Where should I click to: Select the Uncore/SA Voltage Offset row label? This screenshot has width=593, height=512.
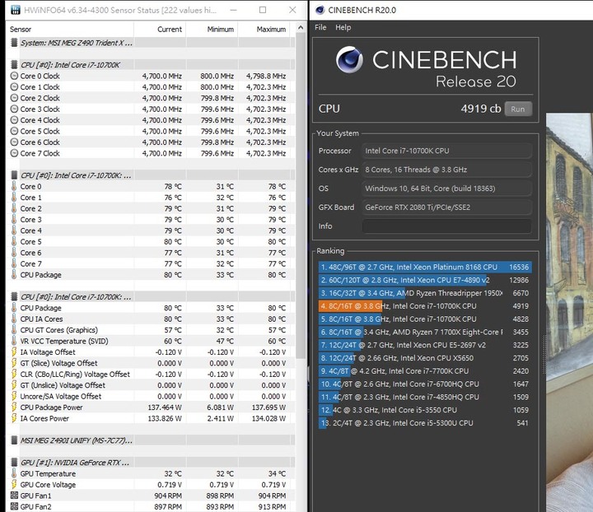click(61, 397)
